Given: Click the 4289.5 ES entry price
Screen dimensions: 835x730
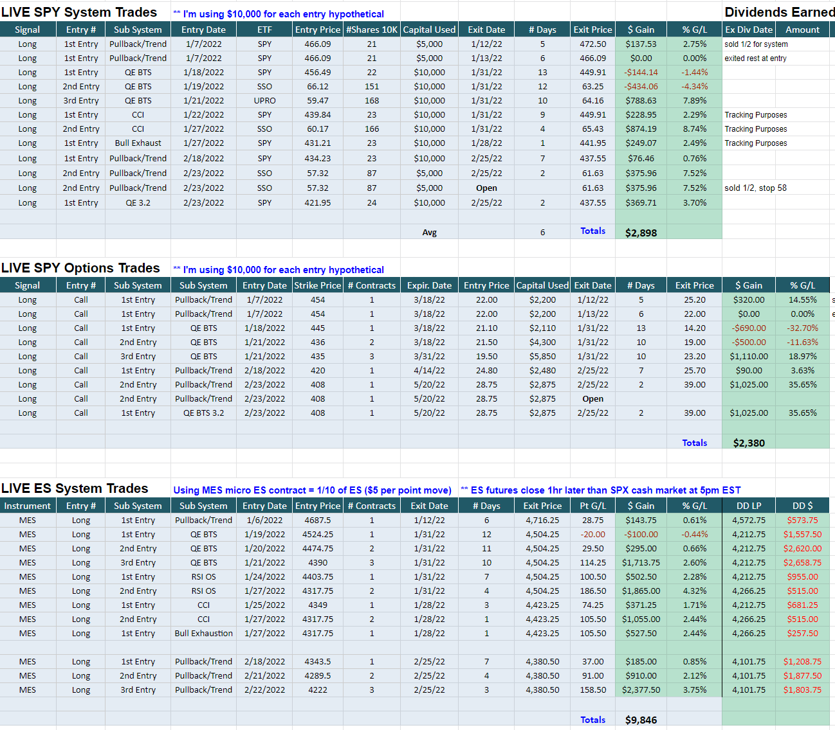Looking at the screenshot, I should point(318,676).
